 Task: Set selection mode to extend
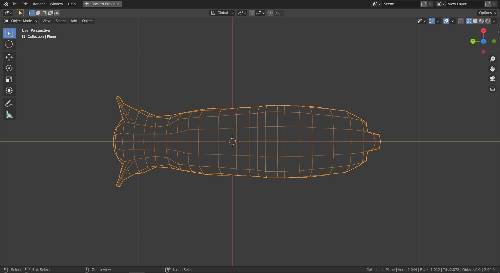click(38, 13)
